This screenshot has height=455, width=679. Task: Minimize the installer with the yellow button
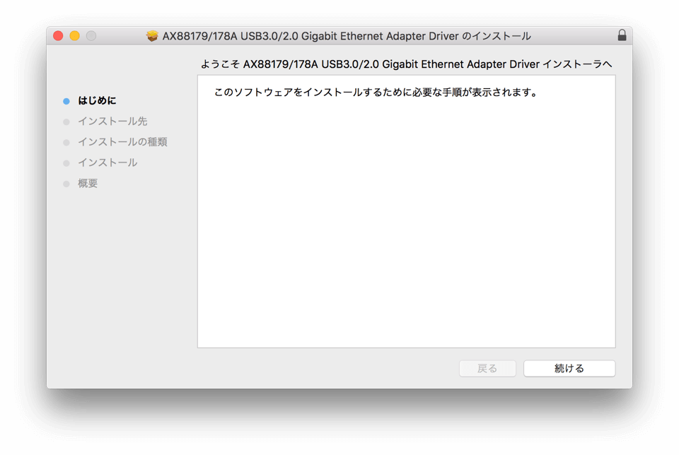[x=74, y=35]
